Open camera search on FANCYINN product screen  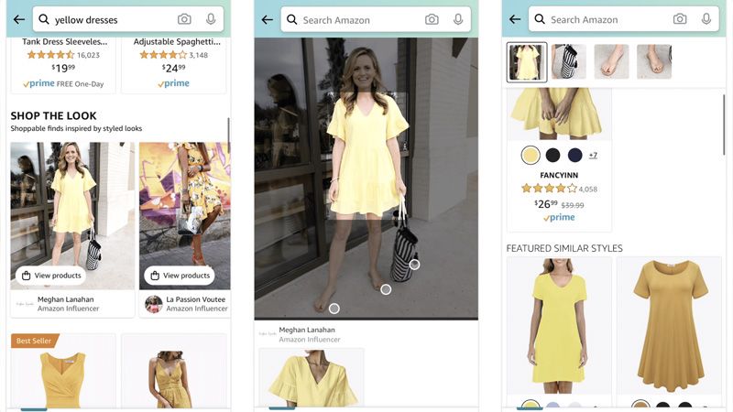click(x=680, y=19)
